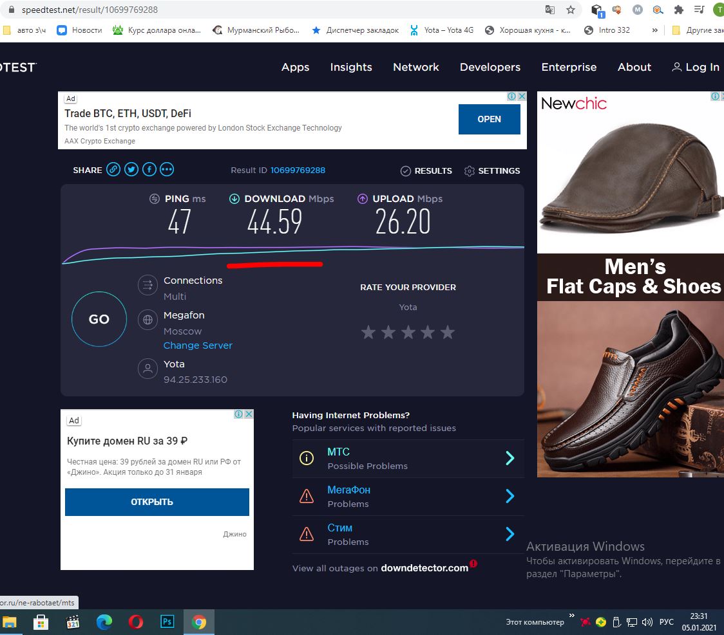Share result via copy link icon
Image resolution: width=724 pixels, height=635 pixels.
113,170
